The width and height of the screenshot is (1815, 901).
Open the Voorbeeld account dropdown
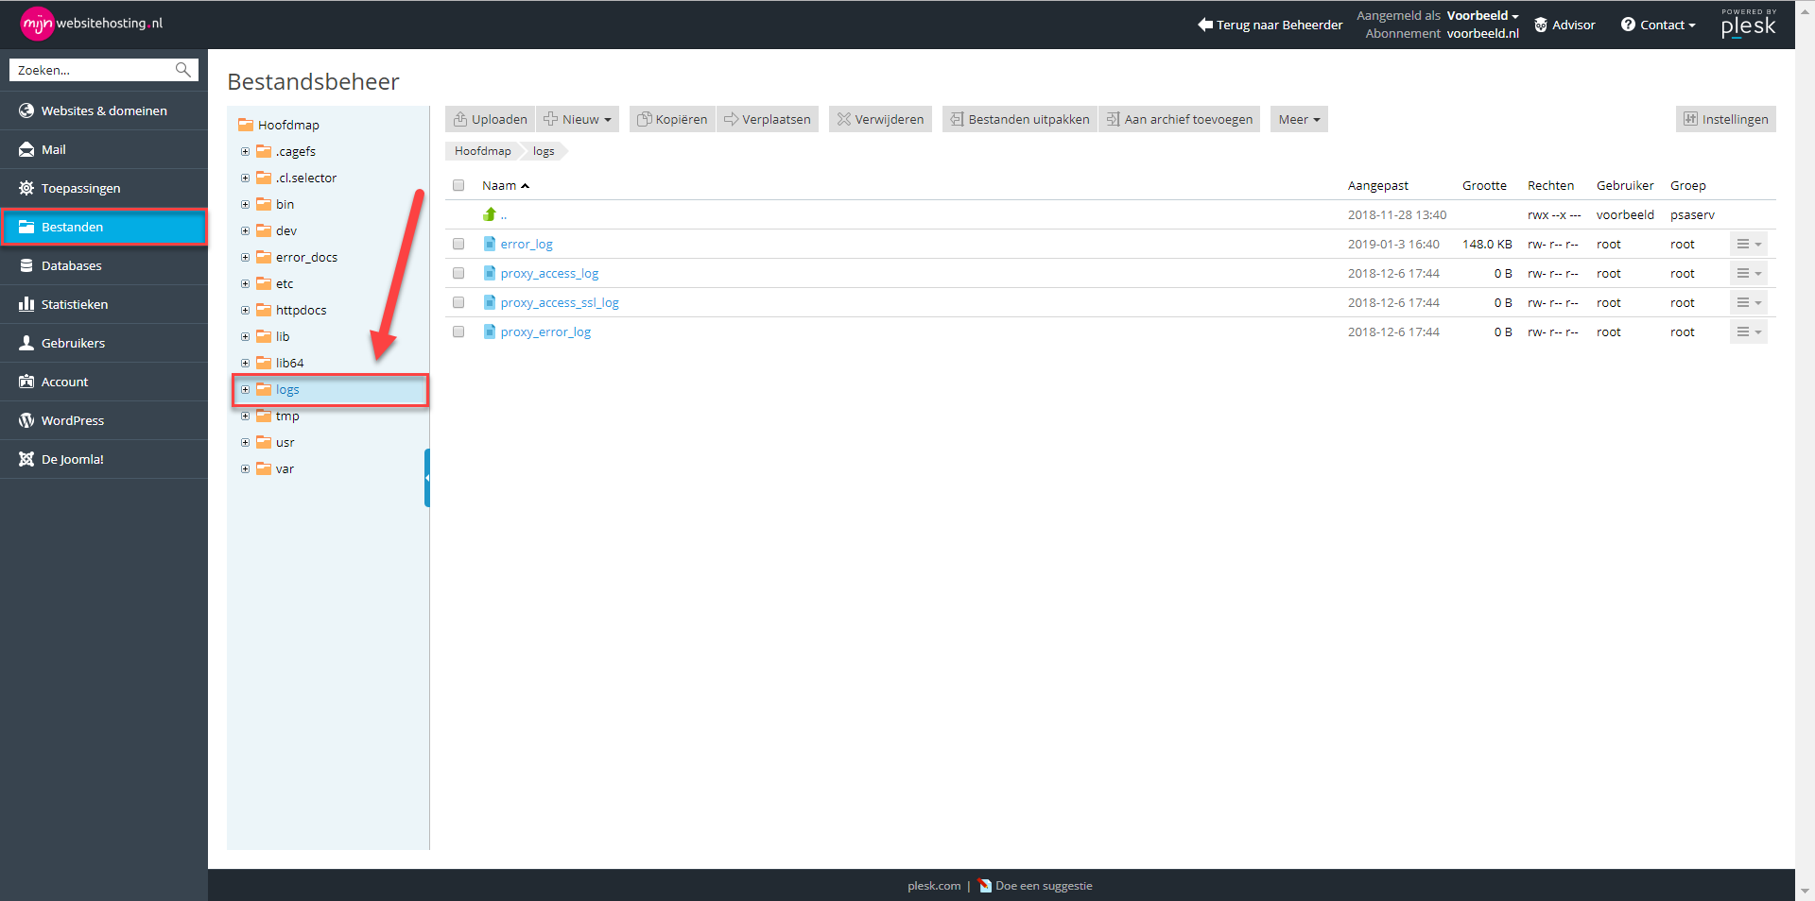[1482, 15]
